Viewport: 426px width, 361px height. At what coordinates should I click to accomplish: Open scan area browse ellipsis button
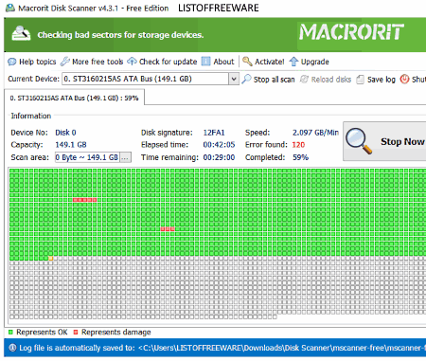tap(125, 157)
